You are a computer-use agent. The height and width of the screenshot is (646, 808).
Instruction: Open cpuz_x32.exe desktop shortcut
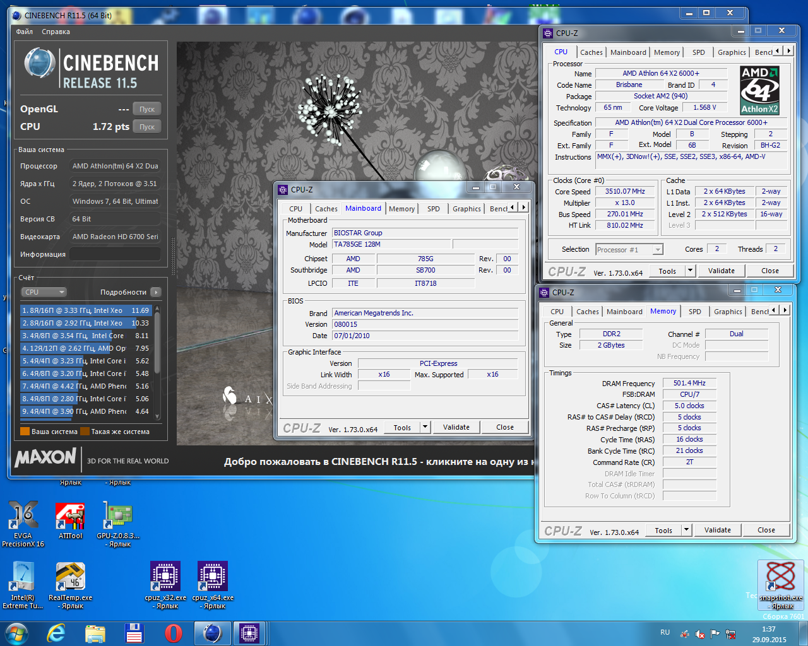point(165,585)
